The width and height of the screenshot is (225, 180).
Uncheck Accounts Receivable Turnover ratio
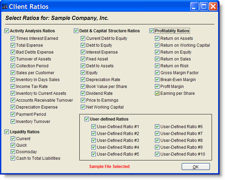(13, 100)
